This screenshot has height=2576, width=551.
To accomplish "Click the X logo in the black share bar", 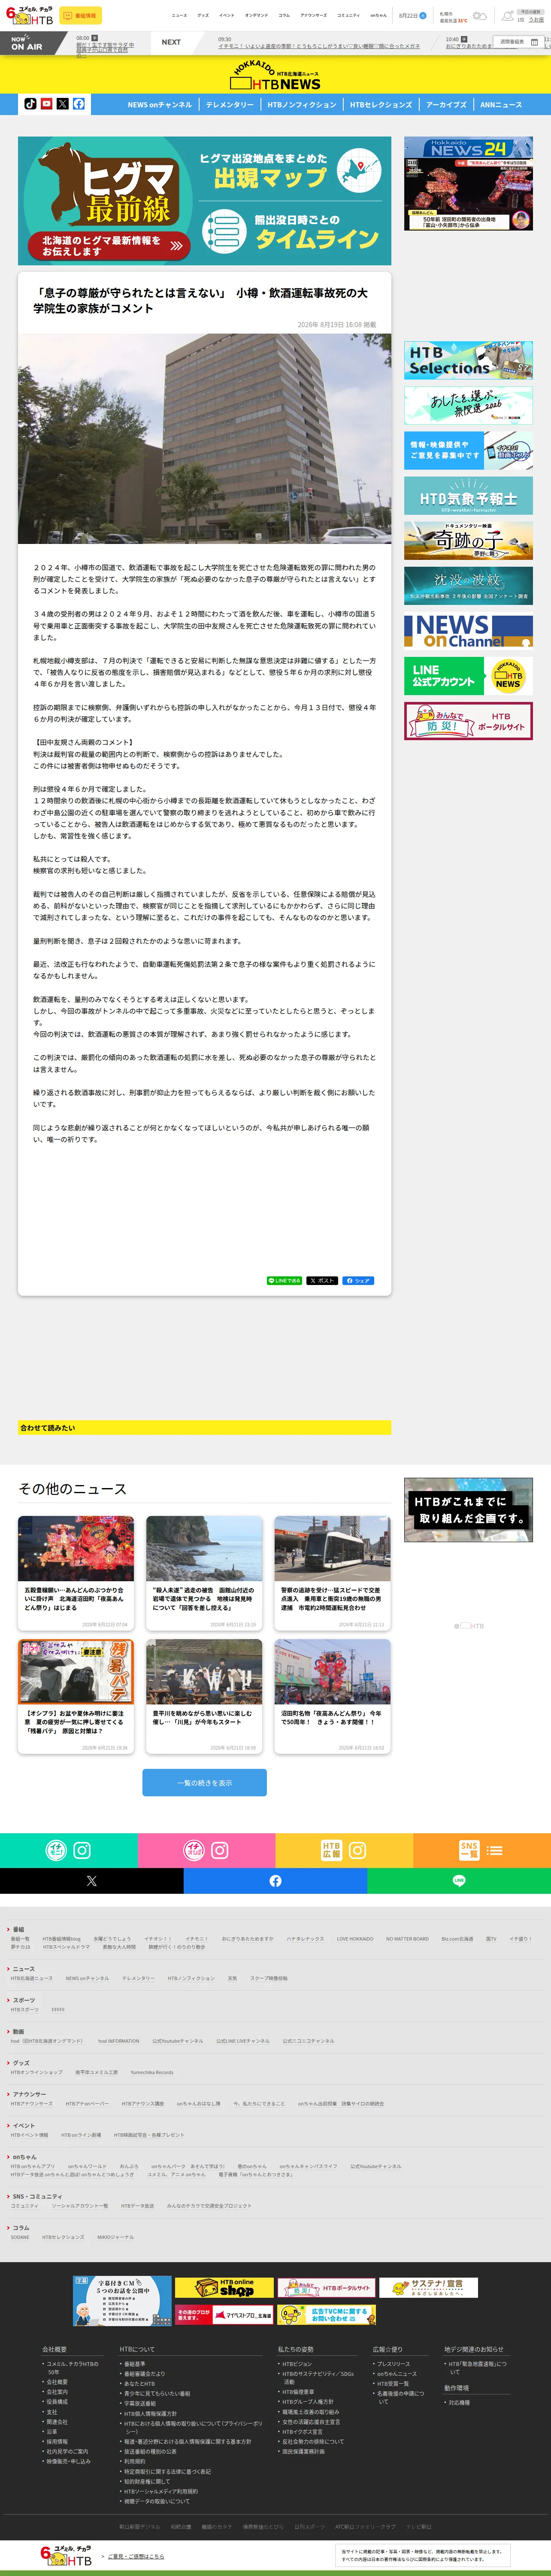I will point(92,1881).
